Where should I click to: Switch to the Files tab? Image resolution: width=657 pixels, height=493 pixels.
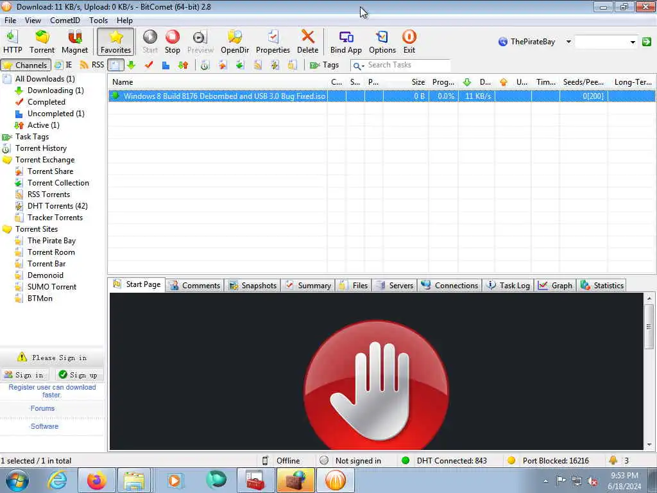(353, 286)
